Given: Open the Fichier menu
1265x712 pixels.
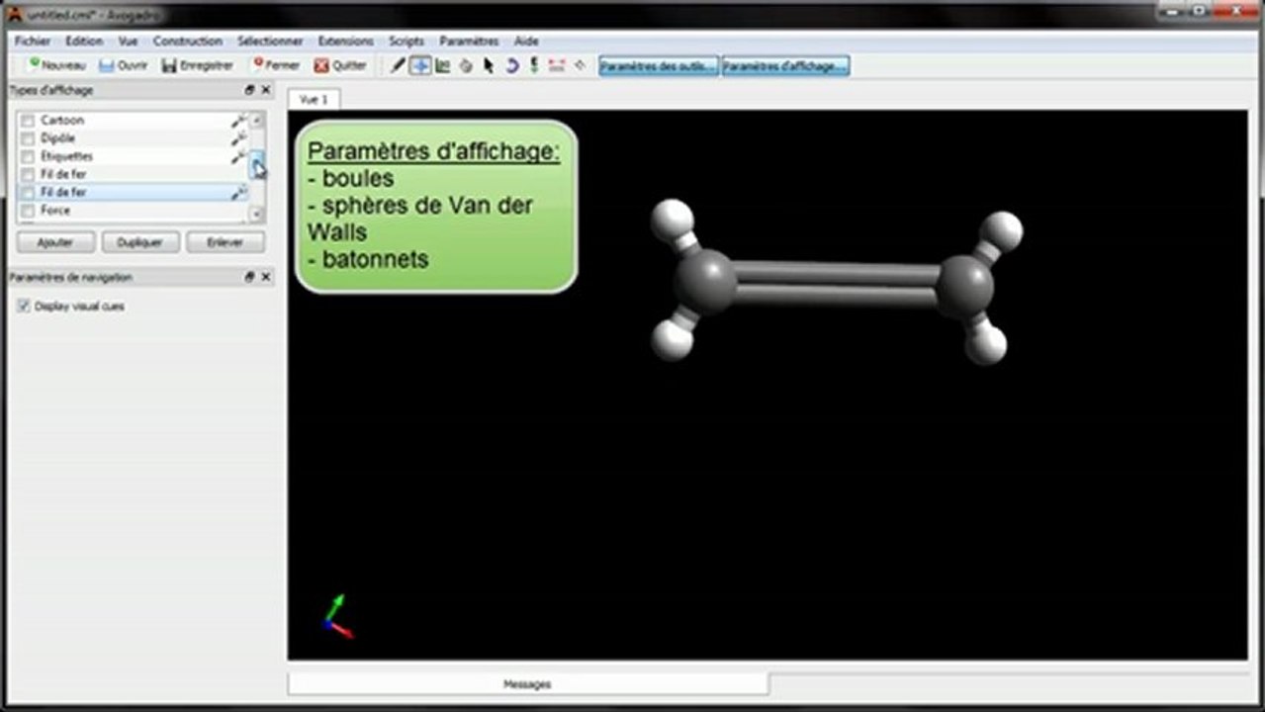Looking at the screenshot, I should 33,42.
